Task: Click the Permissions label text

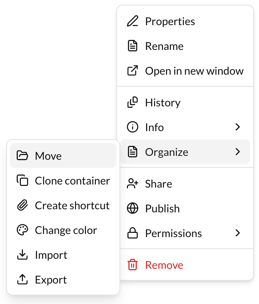Action: 174,233
